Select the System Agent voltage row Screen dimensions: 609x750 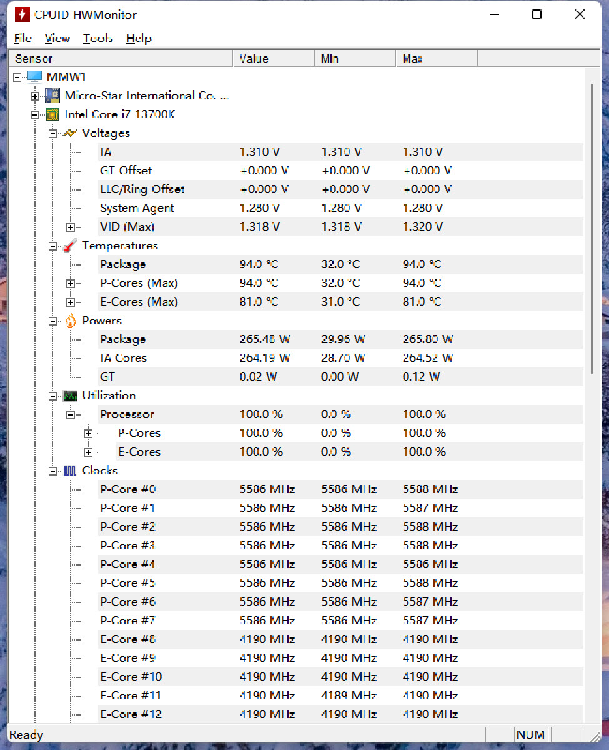pyautogui.click(x=340, y=208)
